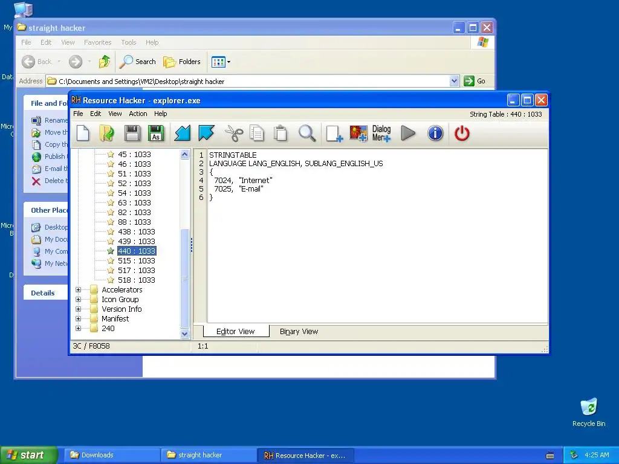Open Favorites menu in straight hacker window
The width and height of the screenshot is (619, 464).
pyautogui.click(x=97, y=42)
